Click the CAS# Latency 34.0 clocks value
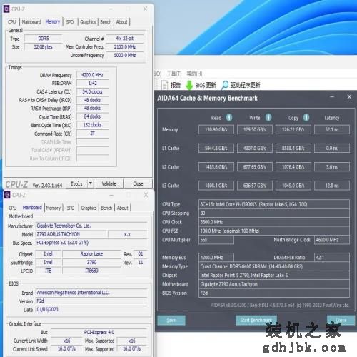Image resolution: width=357 pixels, height=357 pixels. point(92,91)
